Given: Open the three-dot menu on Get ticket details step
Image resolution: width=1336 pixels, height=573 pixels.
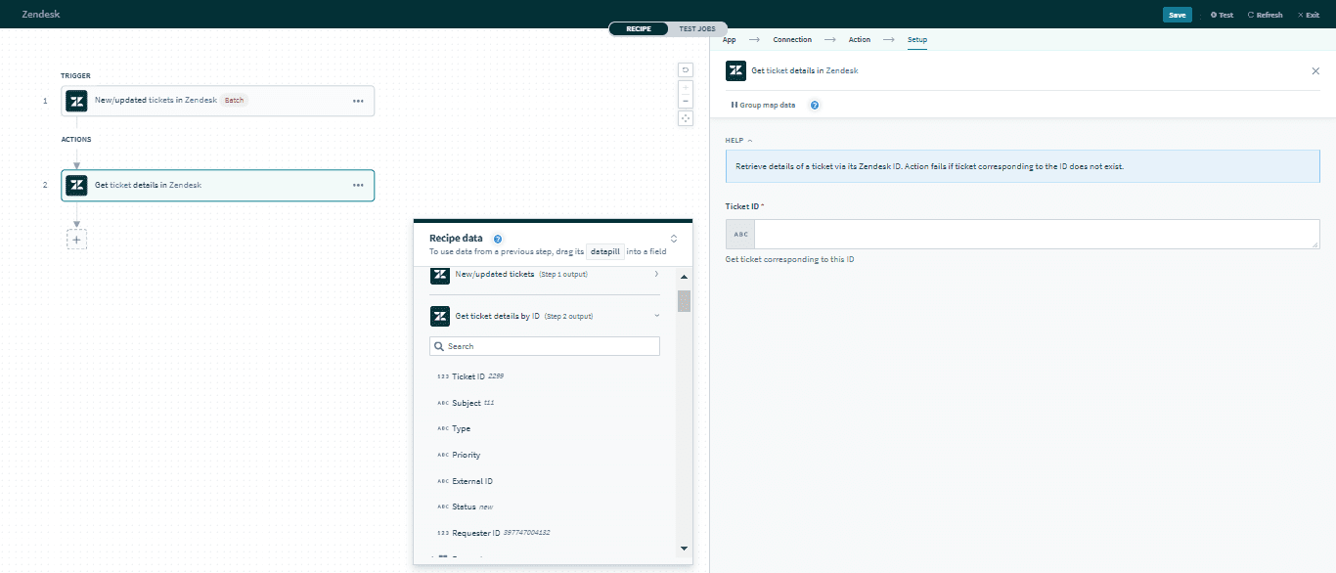Looking at the screenshot, I should click(358, 185).
